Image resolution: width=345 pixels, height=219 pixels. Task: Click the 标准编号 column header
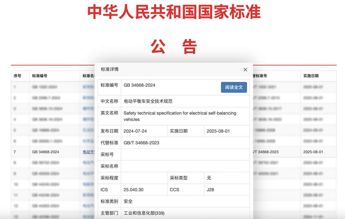coord(40,76)
